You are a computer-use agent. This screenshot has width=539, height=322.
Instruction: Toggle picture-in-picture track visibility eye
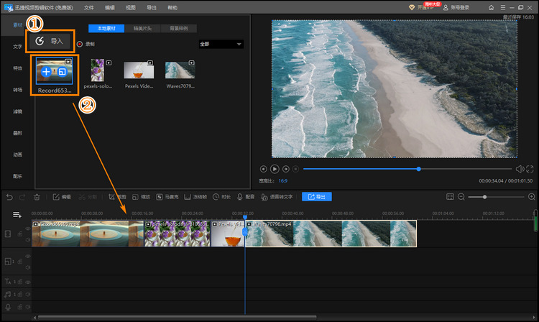[x=28, y=257]
